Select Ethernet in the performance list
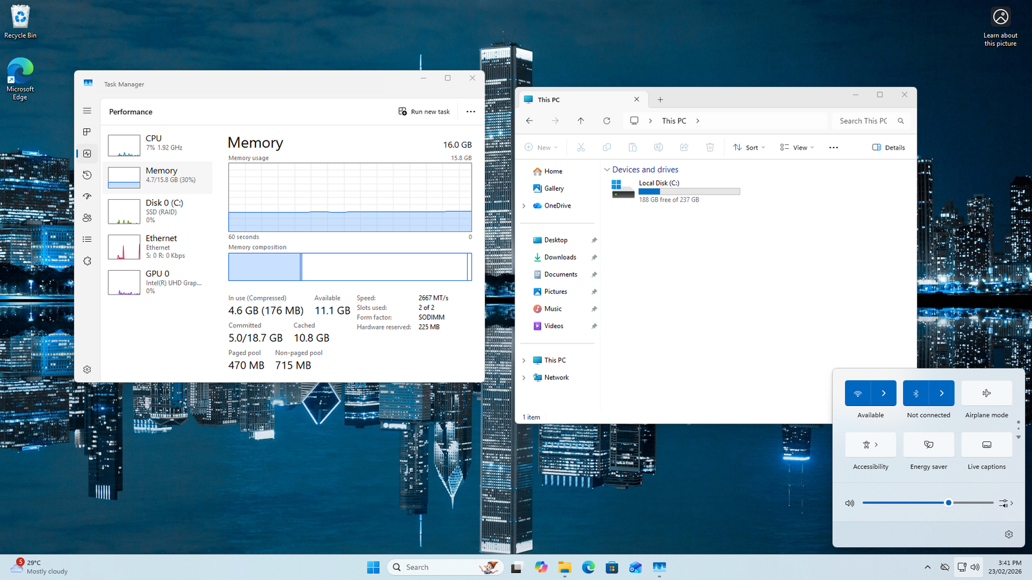Screen dimensions: 1032x580 [x=157, y=247]
